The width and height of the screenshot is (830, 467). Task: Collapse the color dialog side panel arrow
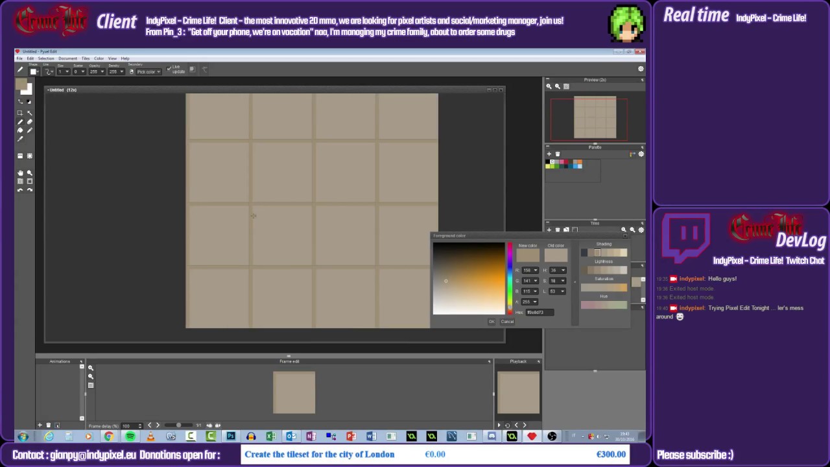[x=575, y=282]
